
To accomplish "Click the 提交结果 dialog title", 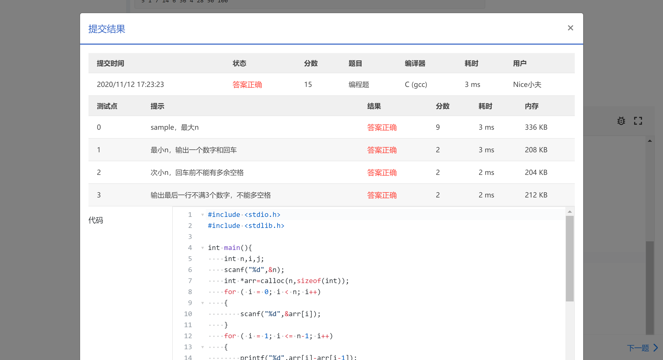I will click(x=107, y=29).
